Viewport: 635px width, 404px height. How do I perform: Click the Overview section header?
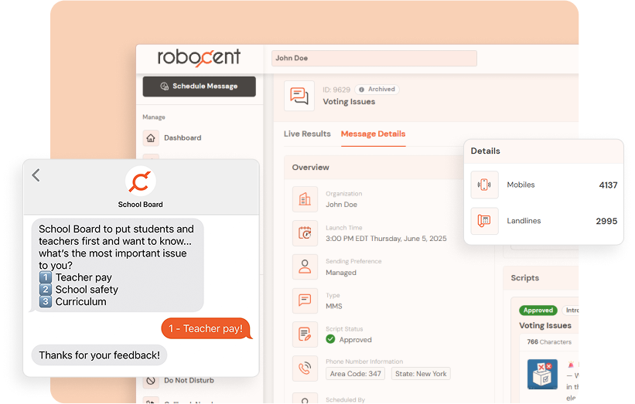click(311, 168)
